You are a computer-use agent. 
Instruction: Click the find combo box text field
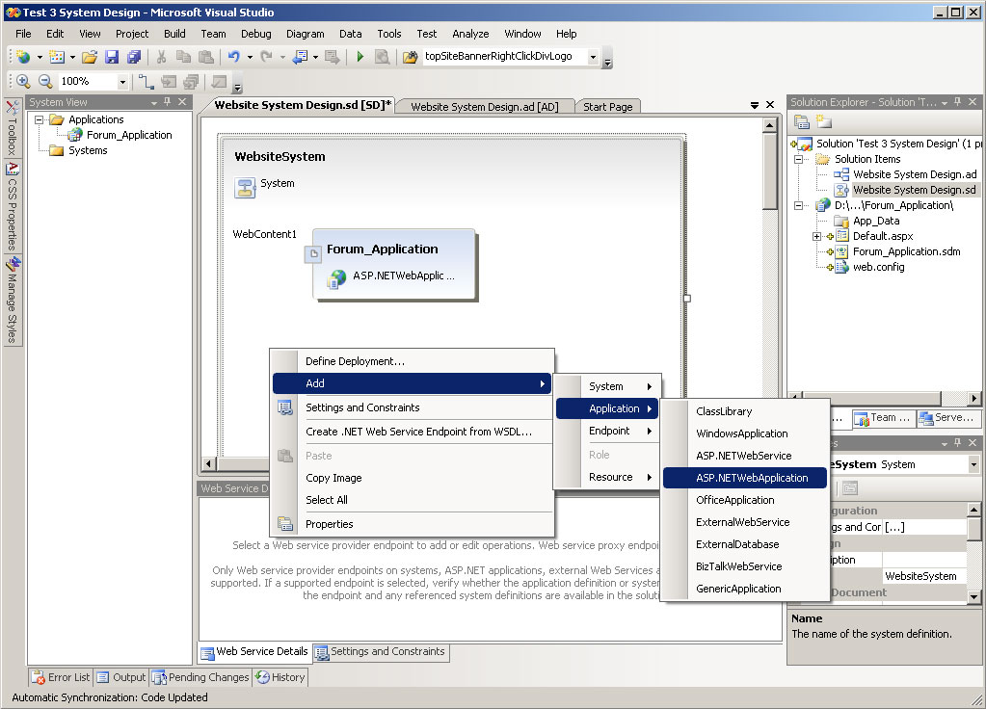pos(504,56)
